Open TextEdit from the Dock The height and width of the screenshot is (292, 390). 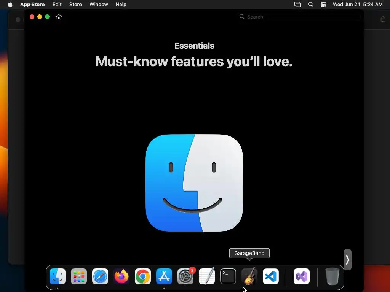click(x=207, y=276)
